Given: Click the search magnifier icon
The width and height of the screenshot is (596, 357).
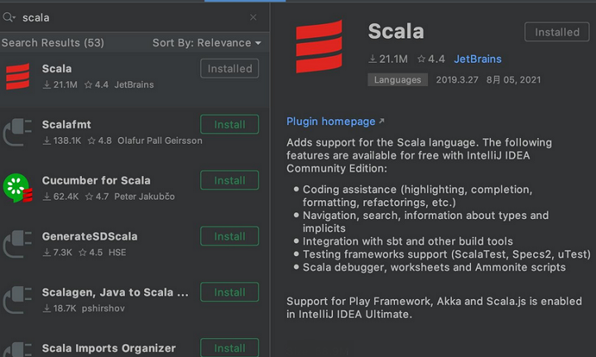Looking at the screenshot, I should pos(9,17).
